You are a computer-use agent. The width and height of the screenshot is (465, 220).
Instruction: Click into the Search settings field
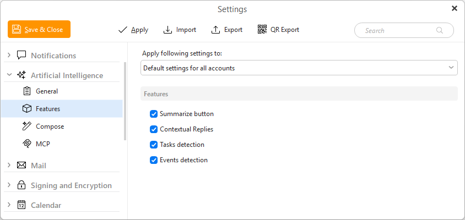click(x=404, y=30)
